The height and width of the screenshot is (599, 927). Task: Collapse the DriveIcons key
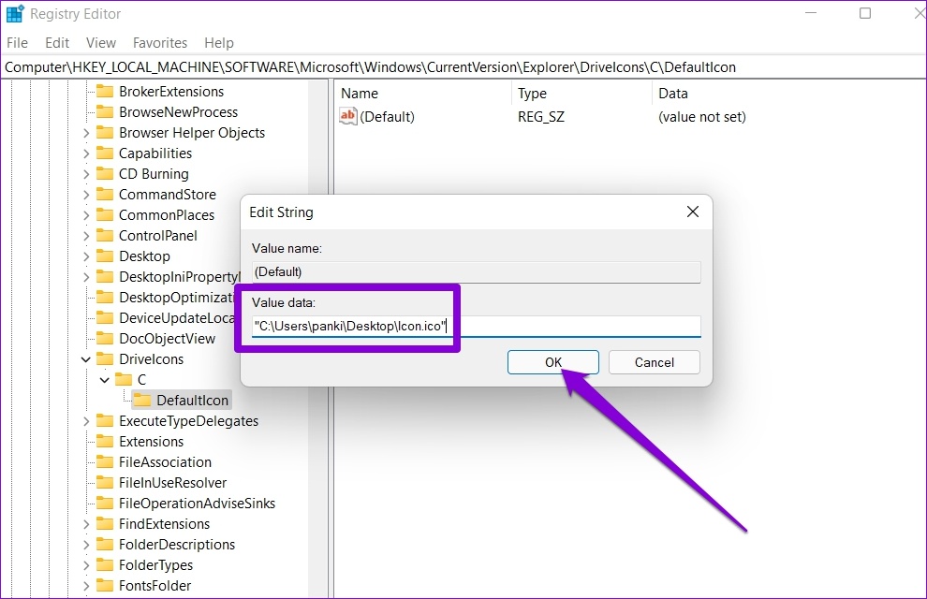86,359
